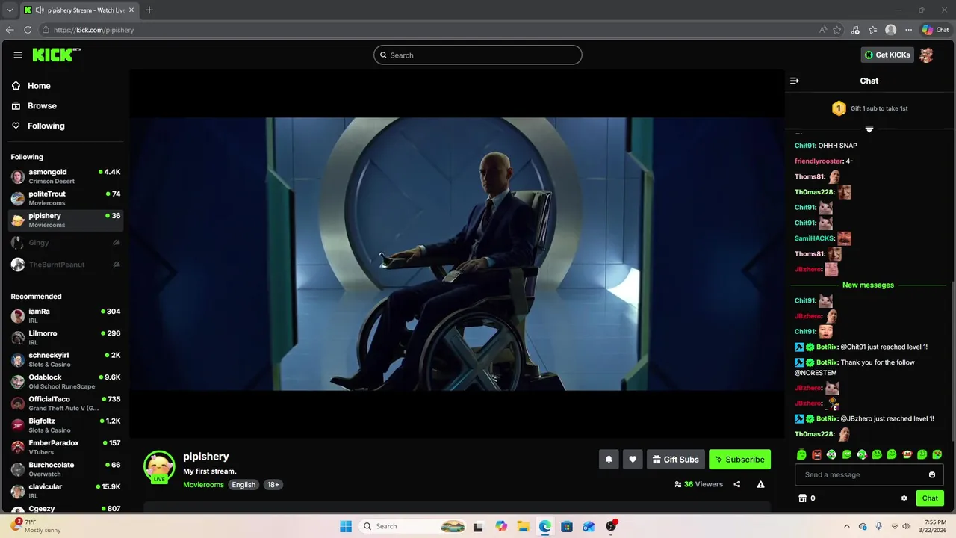Image resolution: width=956 pixels, height=538 pixels.
Task: Click pipishery streamer avatar
Action: tap(159, 467)
